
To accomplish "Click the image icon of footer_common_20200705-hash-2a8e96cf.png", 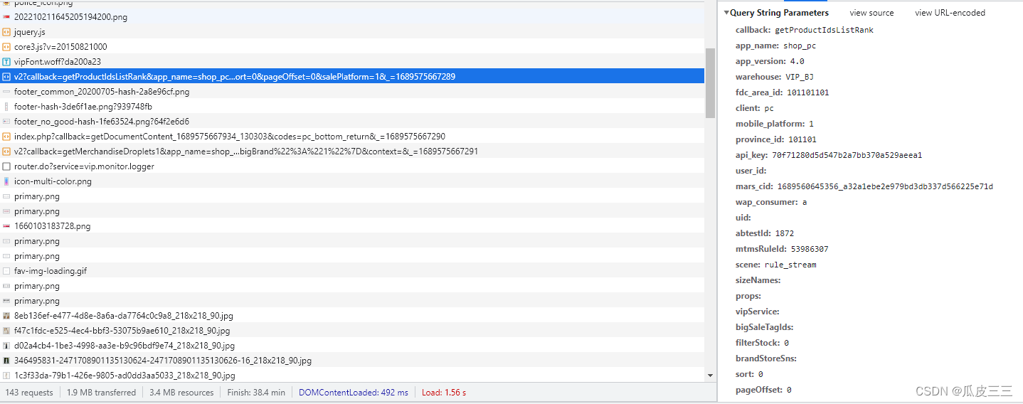I will [6, 92].
